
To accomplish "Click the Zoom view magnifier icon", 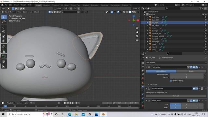I will click(137, 28).
